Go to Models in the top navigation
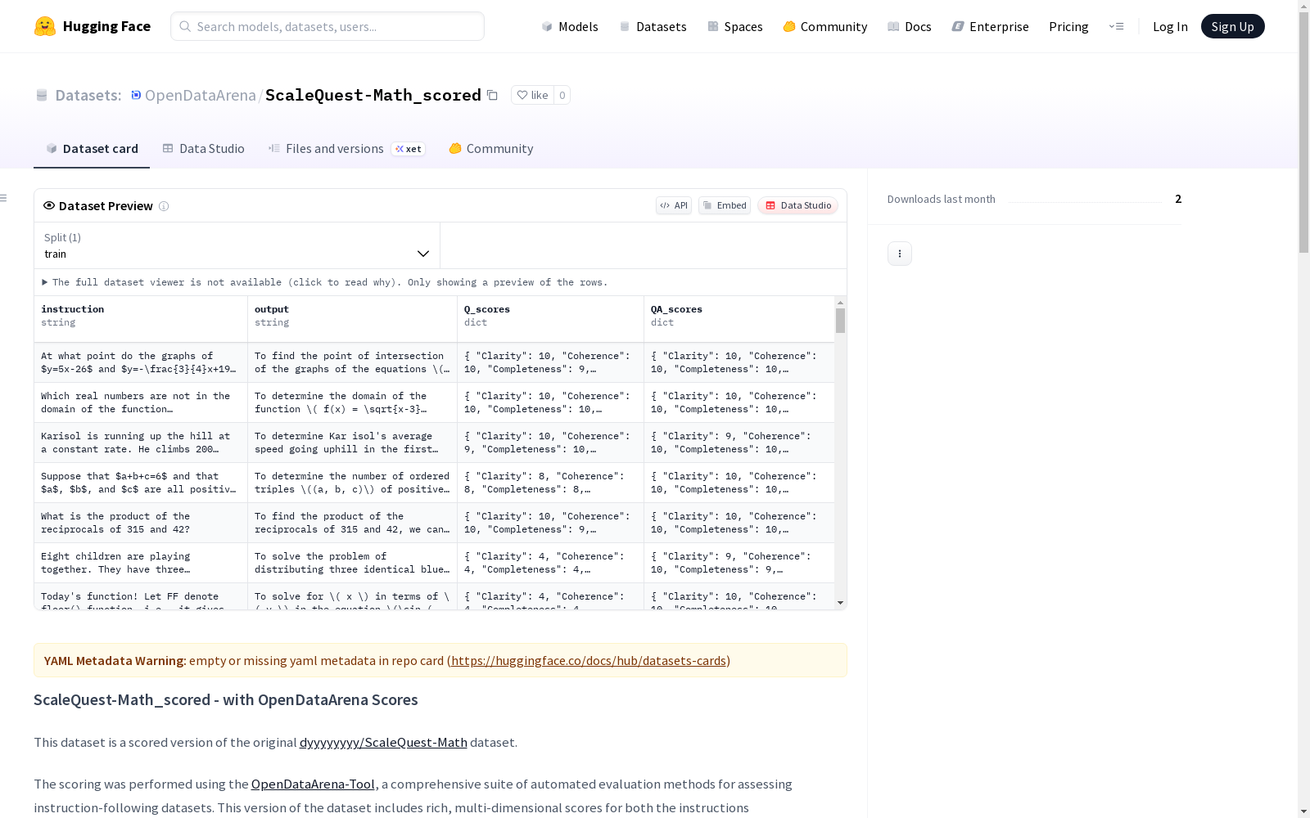1310x818 pixels. [570, 26]
